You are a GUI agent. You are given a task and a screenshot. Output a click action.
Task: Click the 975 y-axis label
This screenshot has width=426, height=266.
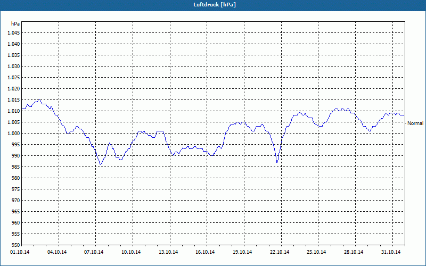tap(16, 189)
